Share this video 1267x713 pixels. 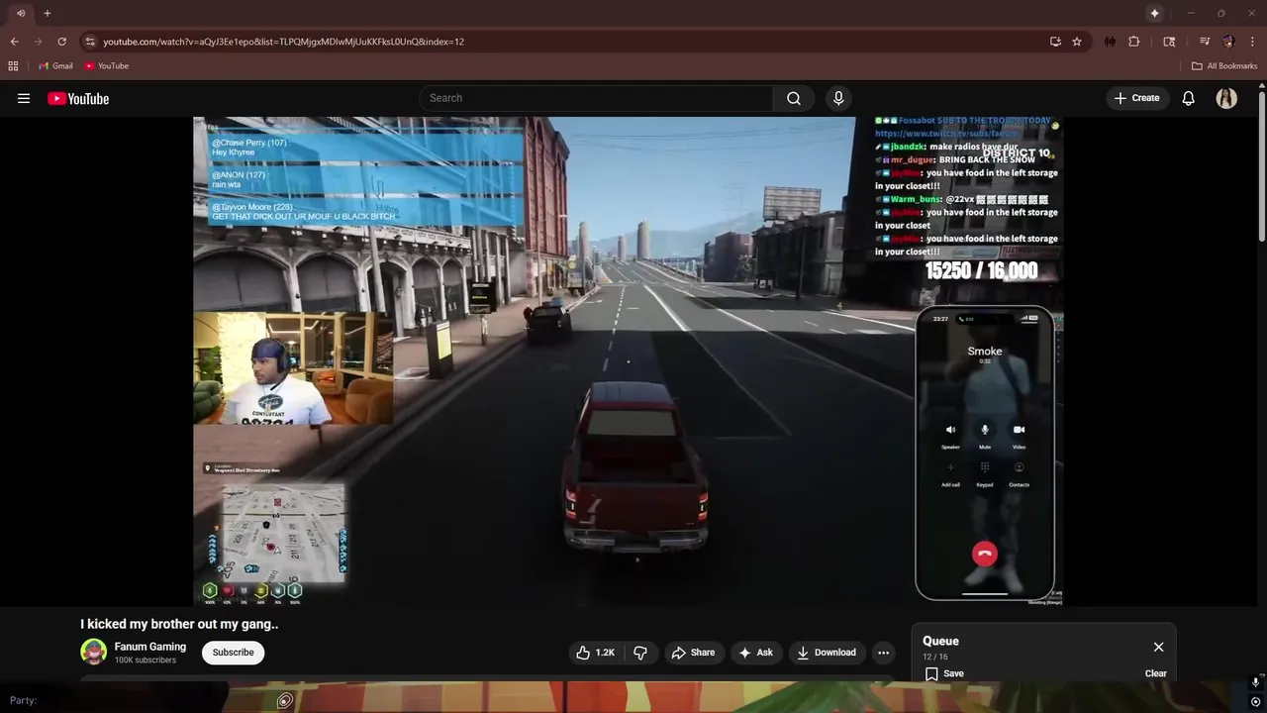[692, 653]
